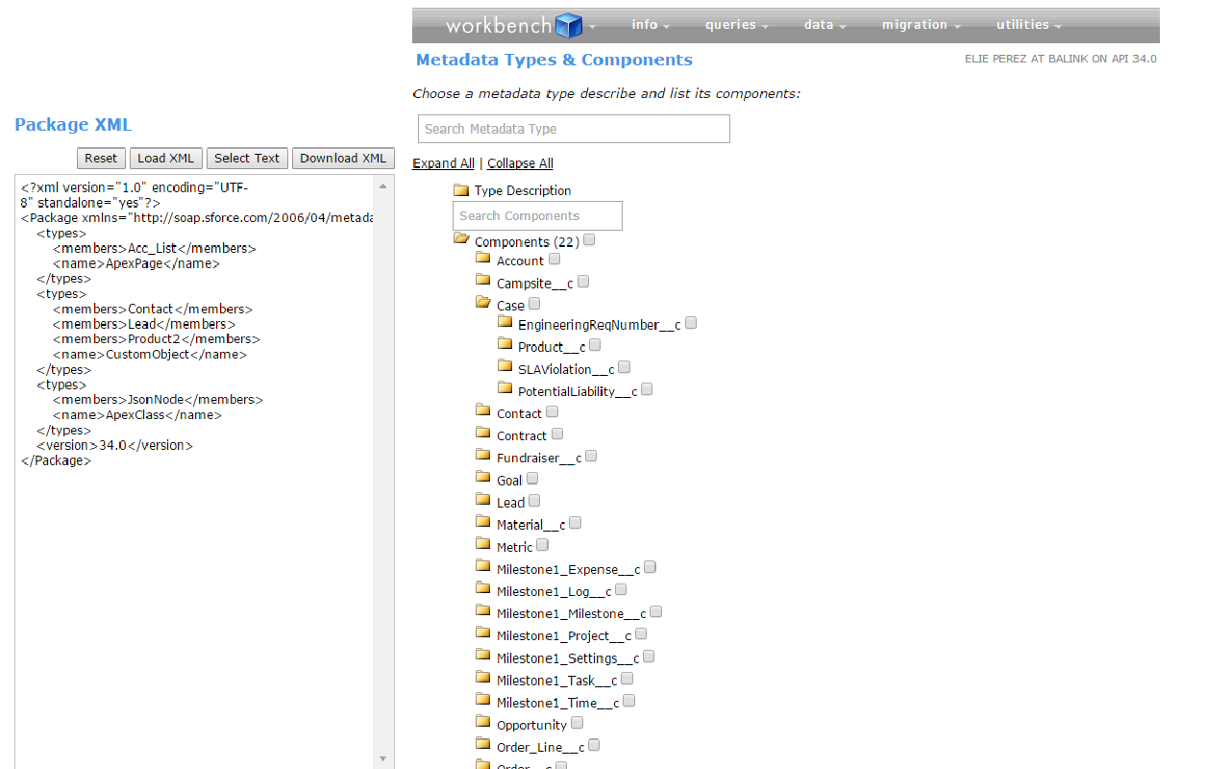Viewport: 1230px width, 769px height.
Task: Click the Milestone1_Task__c folder icon
Action: click(x=483, y=678)
